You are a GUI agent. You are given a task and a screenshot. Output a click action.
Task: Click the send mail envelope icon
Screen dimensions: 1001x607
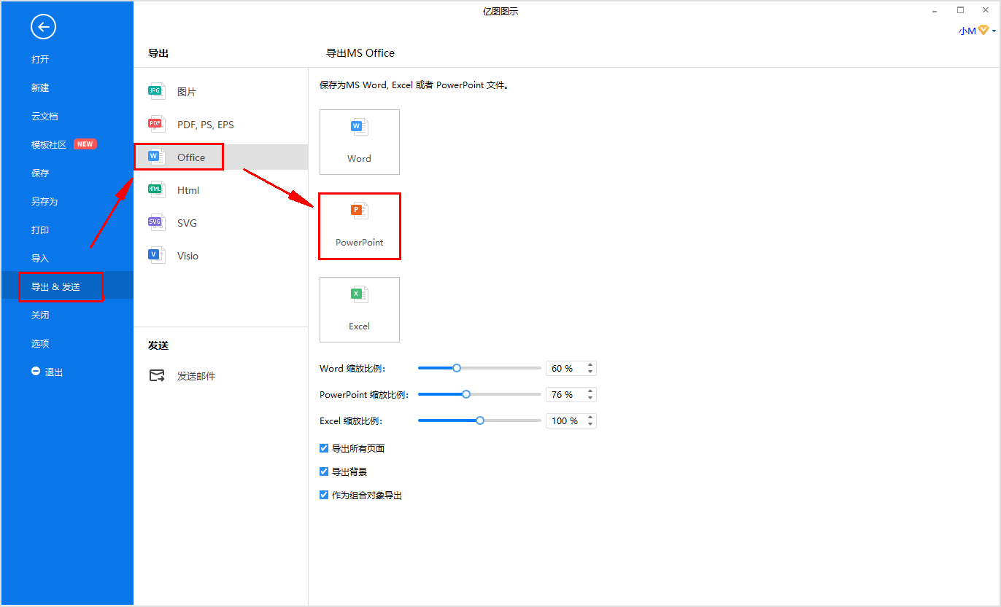pyautogui.click(x=157, y=376)
